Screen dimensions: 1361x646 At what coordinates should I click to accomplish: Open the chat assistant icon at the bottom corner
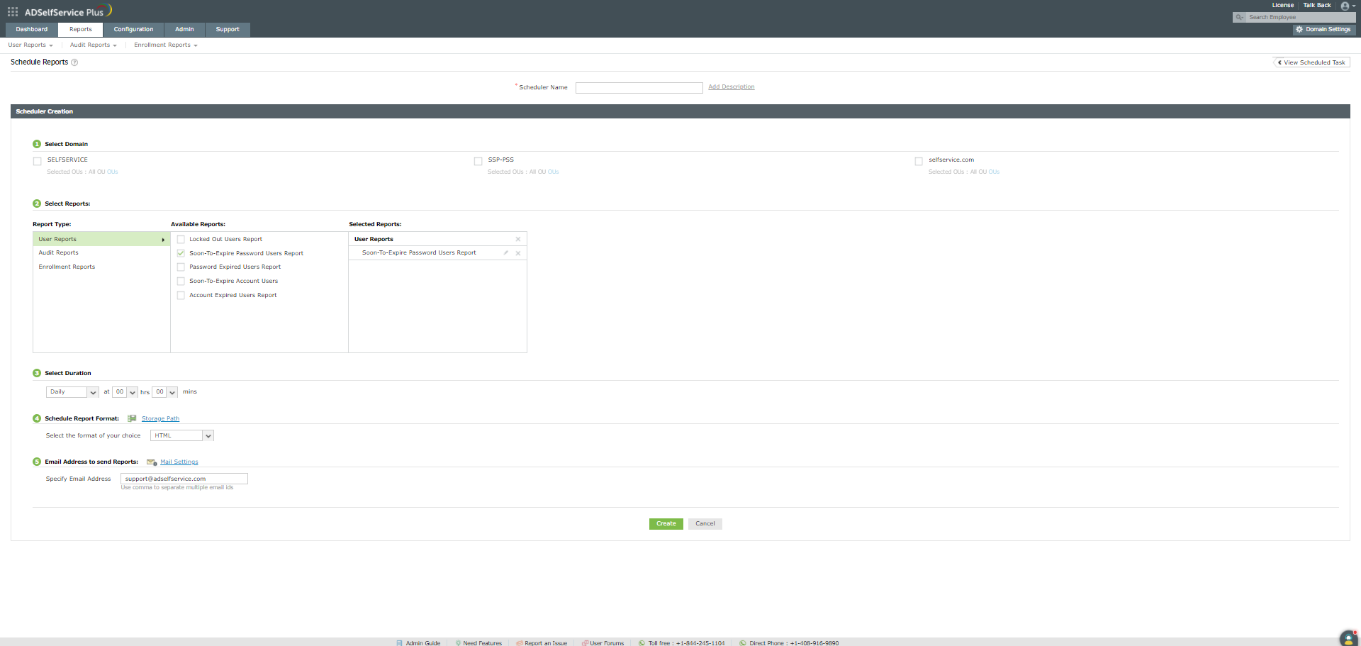[1348, 638]
